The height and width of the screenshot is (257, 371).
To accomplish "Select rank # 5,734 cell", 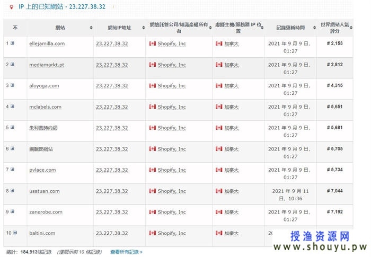I will (334, 170).
